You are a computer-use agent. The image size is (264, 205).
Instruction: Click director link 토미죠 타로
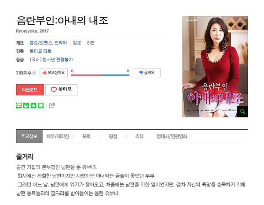pyautogui.click(x=40, y=51)
